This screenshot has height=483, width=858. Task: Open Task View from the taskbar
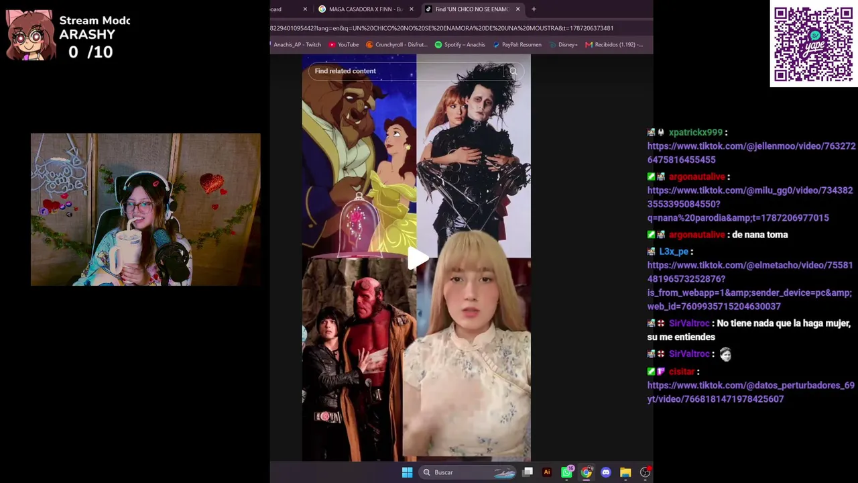(x=528, y=472)
